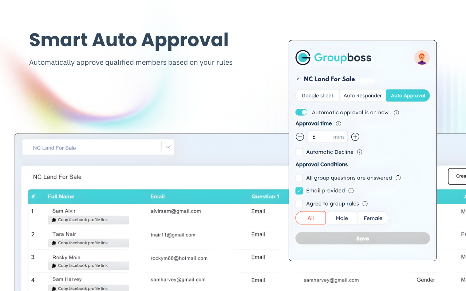
Task: Select samharvey@gmail.com in the Email column
Action: 178,280
